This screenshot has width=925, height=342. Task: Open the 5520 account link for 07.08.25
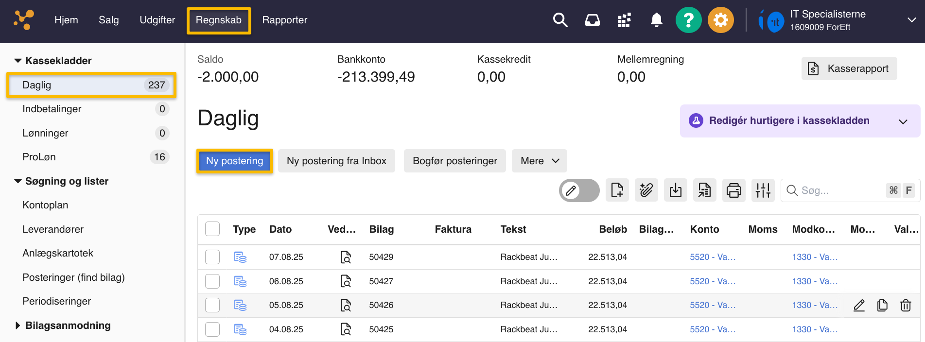pos(712,257)
